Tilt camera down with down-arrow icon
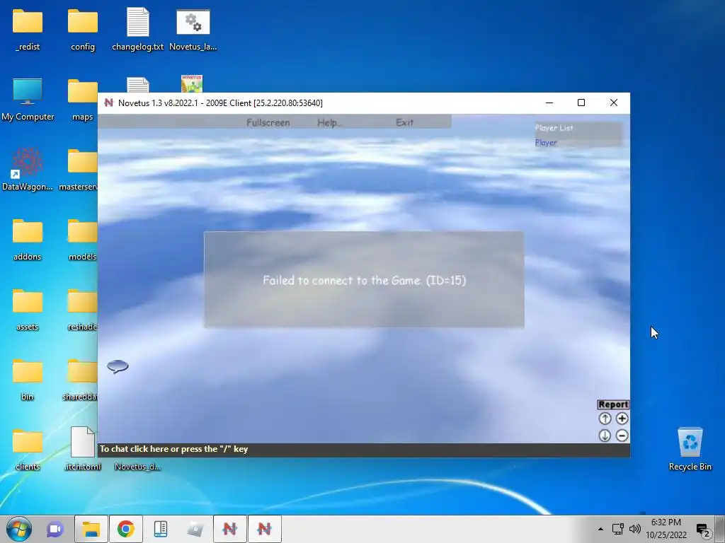 point(605,436)
